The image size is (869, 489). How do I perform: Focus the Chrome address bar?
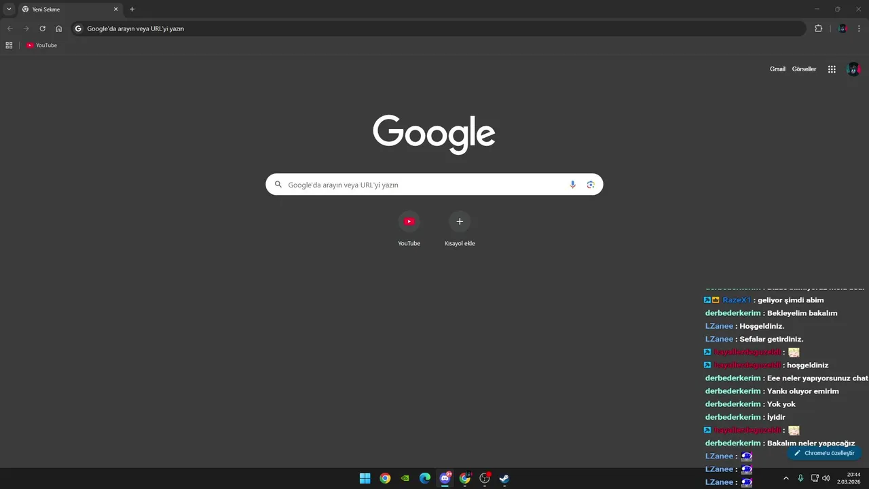tap(439, 29)
